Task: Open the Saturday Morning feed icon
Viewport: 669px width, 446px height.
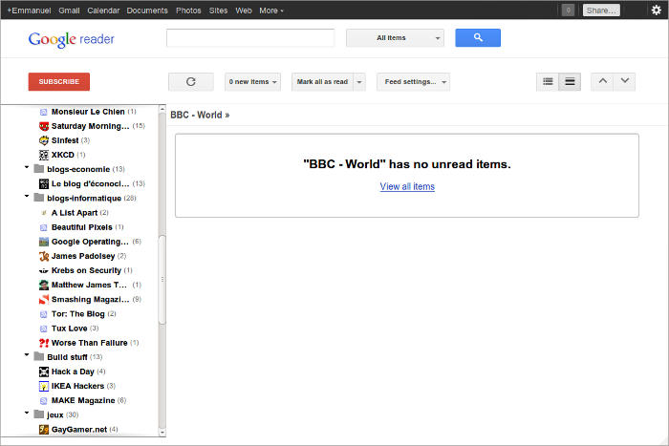Action: pyautogui.click(x=44, y=126)
